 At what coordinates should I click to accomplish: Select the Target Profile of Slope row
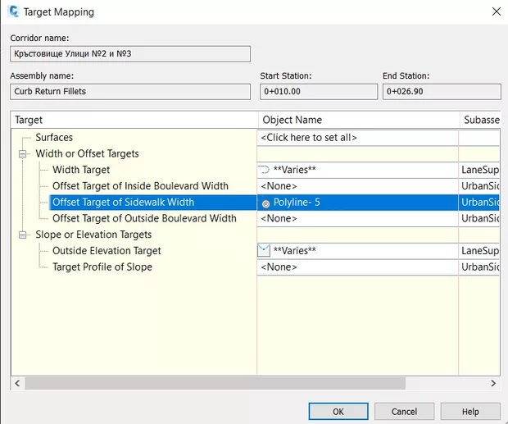coord(102,267)
